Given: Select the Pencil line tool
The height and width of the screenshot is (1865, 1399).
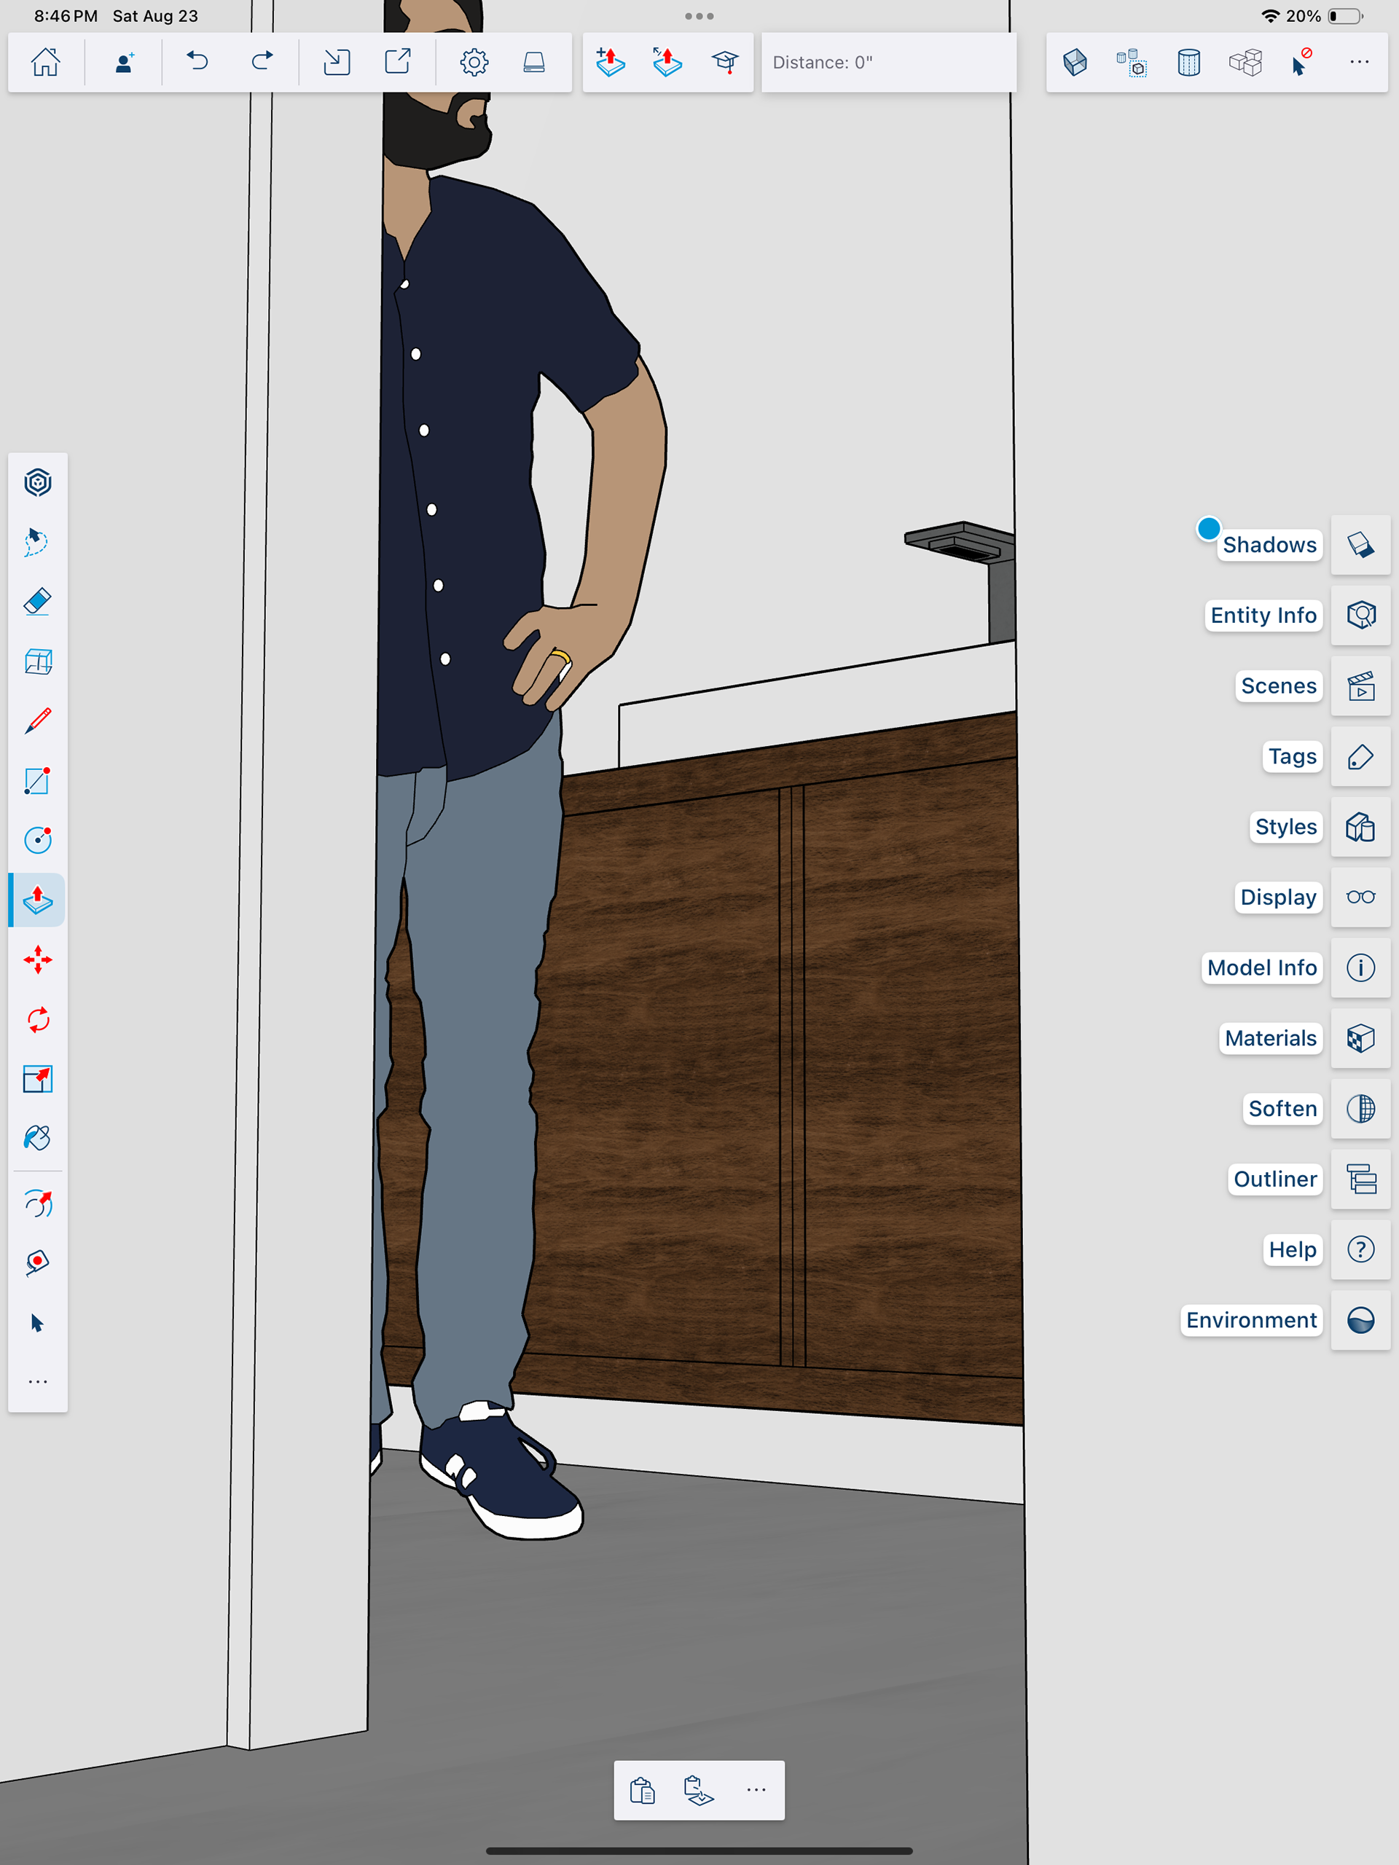Looking at the screenshot, I should click(38, 721).
